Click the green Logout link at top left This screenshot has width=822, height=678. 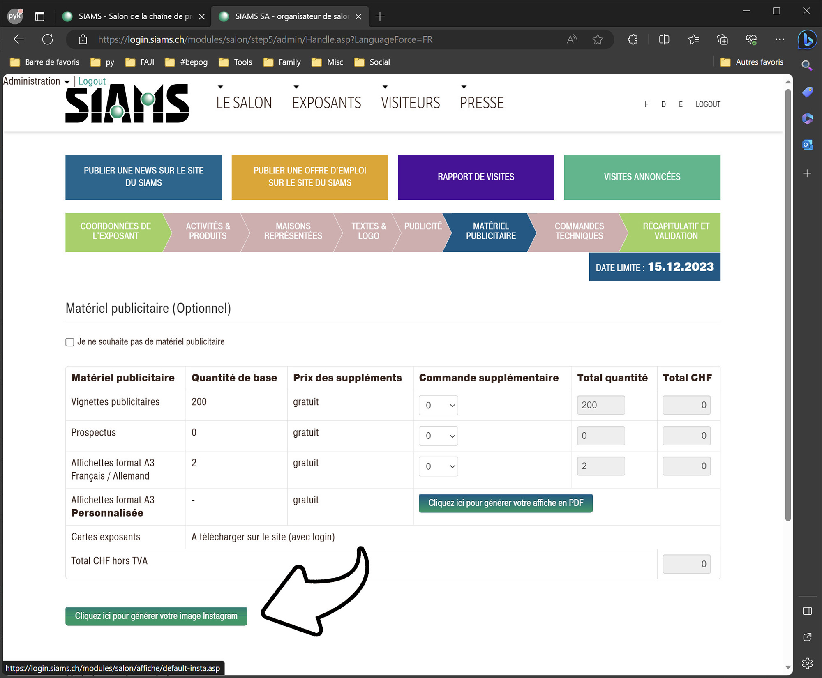[92, 81]
